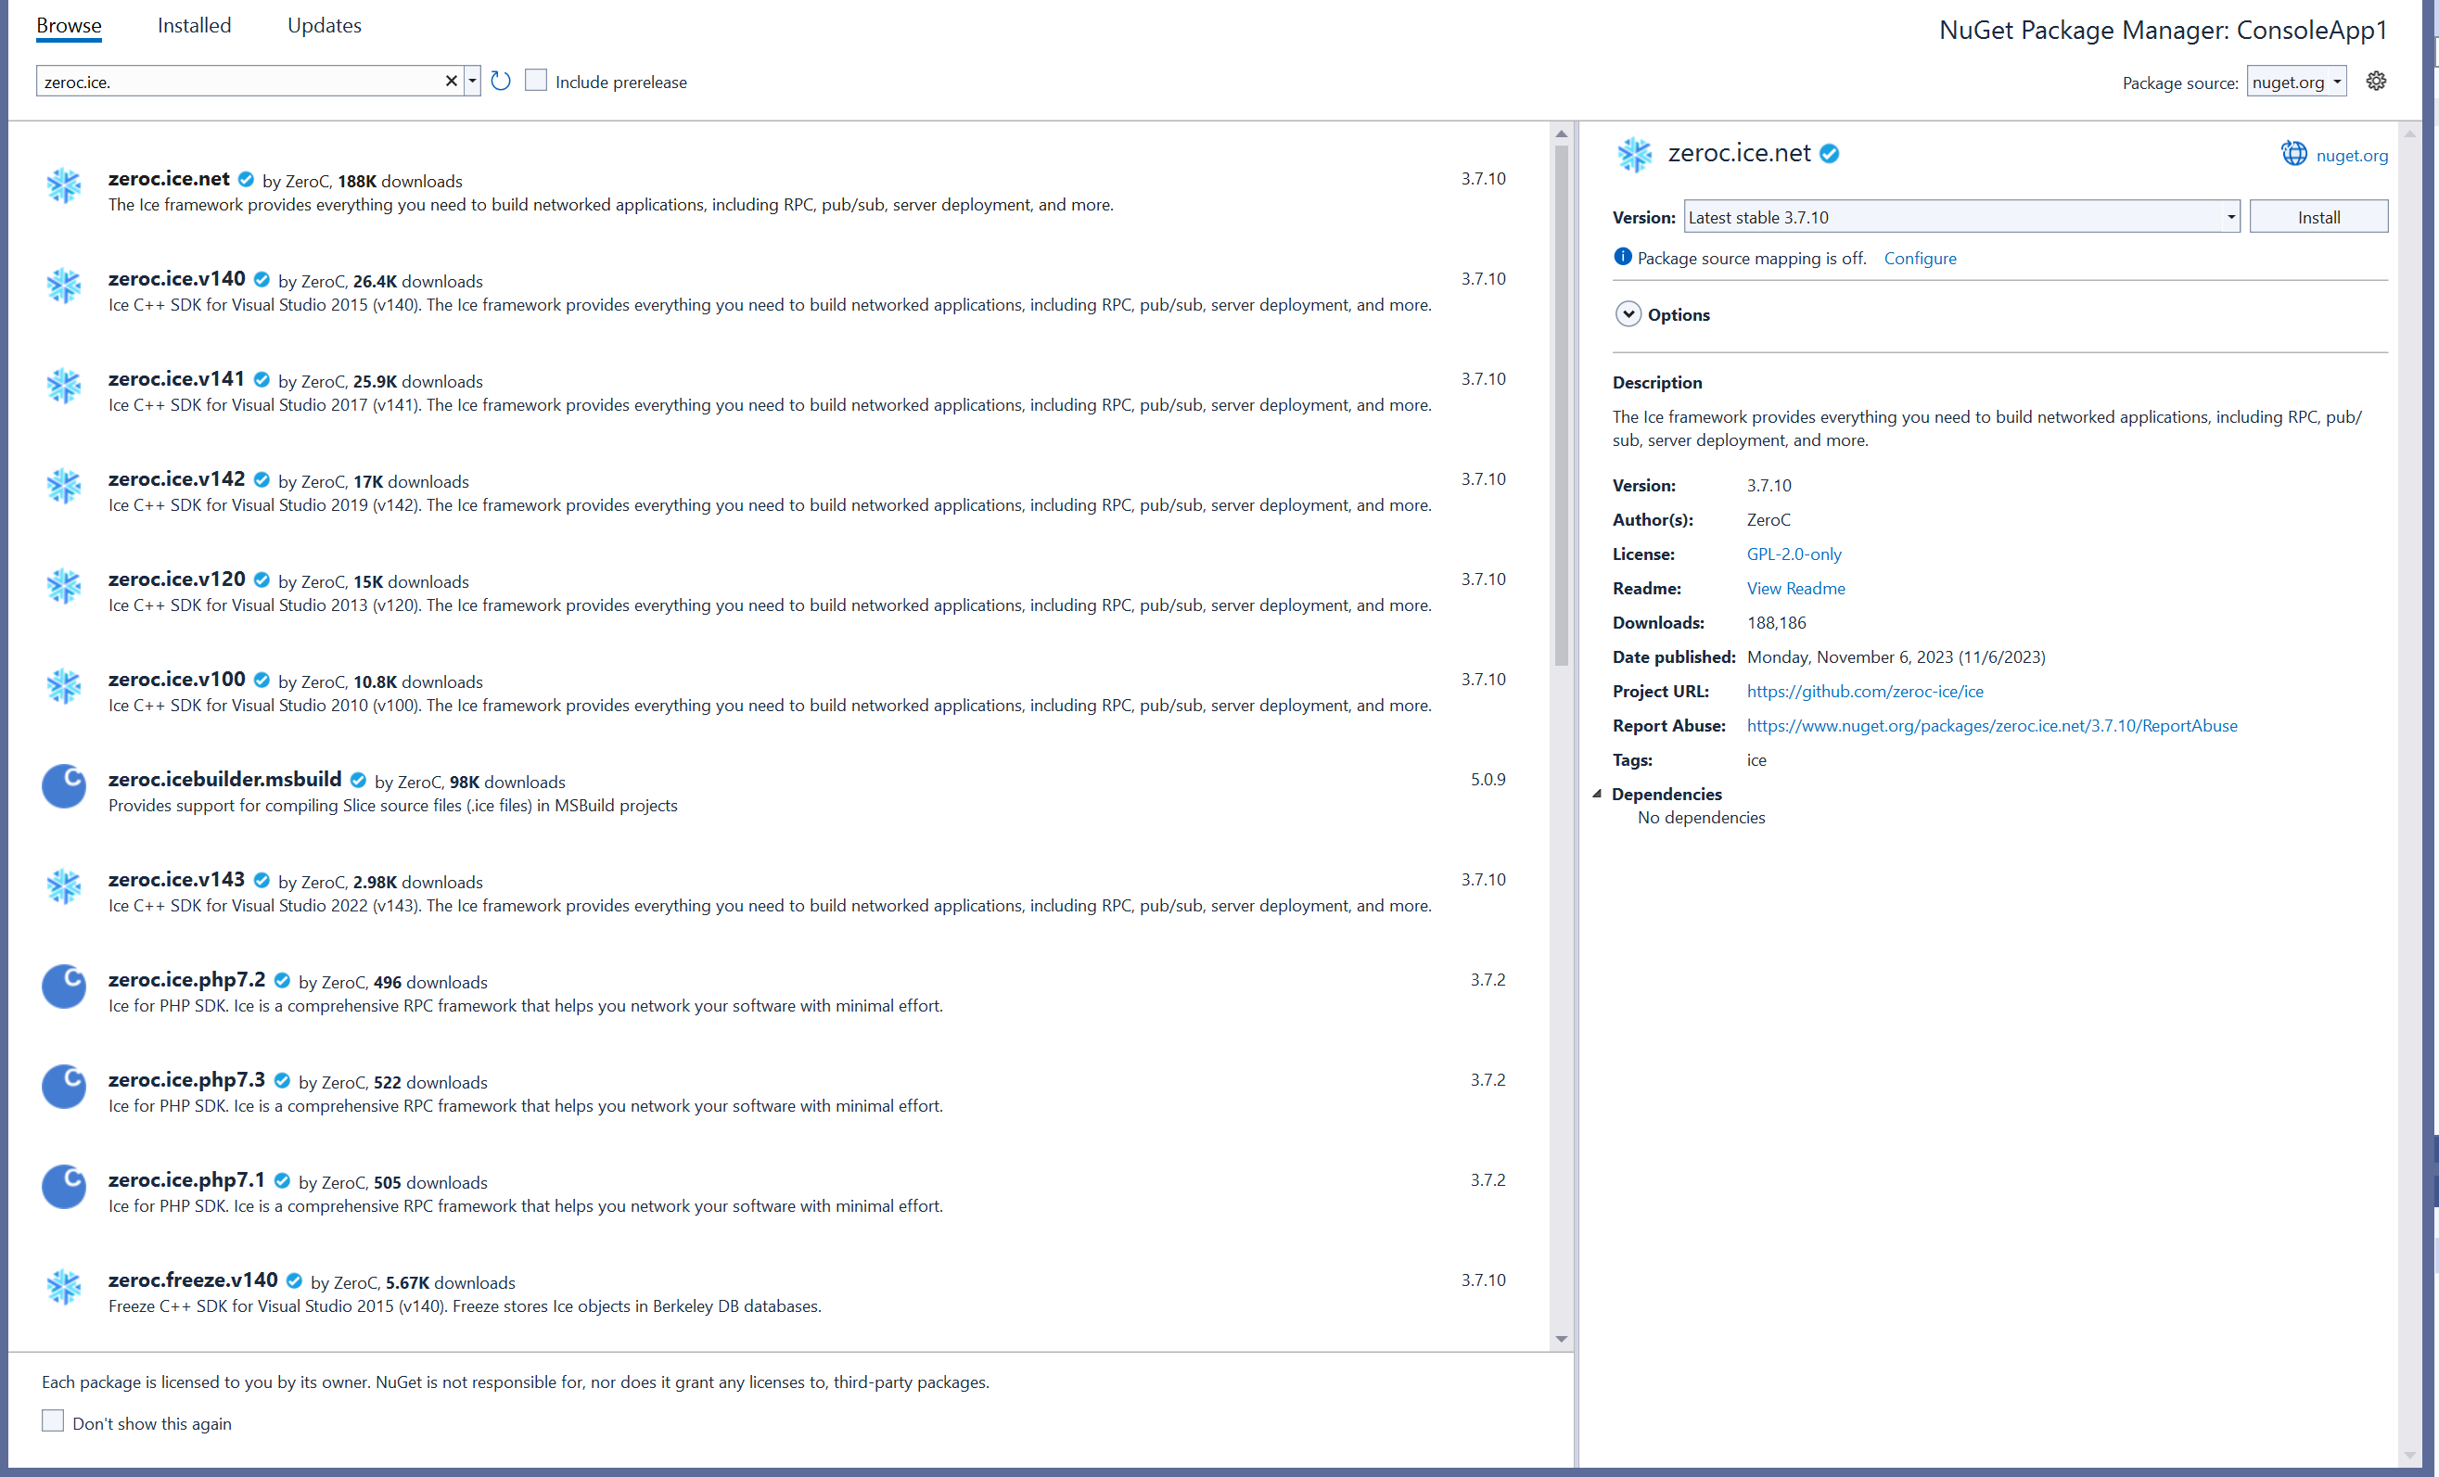Open the Version selection dropdown
Image resolution: width=2439 pixels, height=1477 pixels.
pyautogui.click(x=2230, y=217)
